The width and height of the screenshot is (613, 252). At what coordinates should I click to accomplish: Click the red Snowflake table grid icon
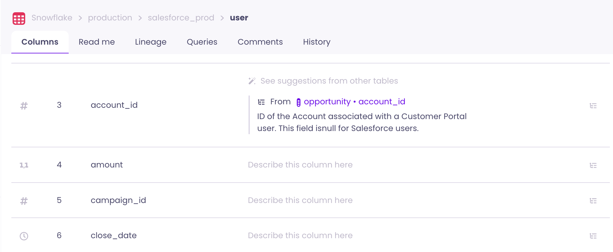click(x=19, y=19)
